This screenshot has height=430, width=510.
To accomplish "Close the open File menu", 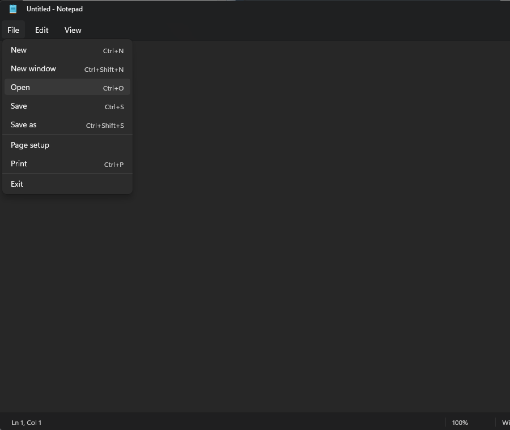I will pos(14,30).
